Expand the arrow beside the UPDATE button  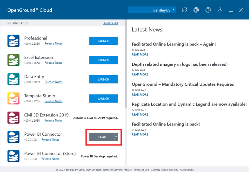pyautogui.click(x=116, y=137)
